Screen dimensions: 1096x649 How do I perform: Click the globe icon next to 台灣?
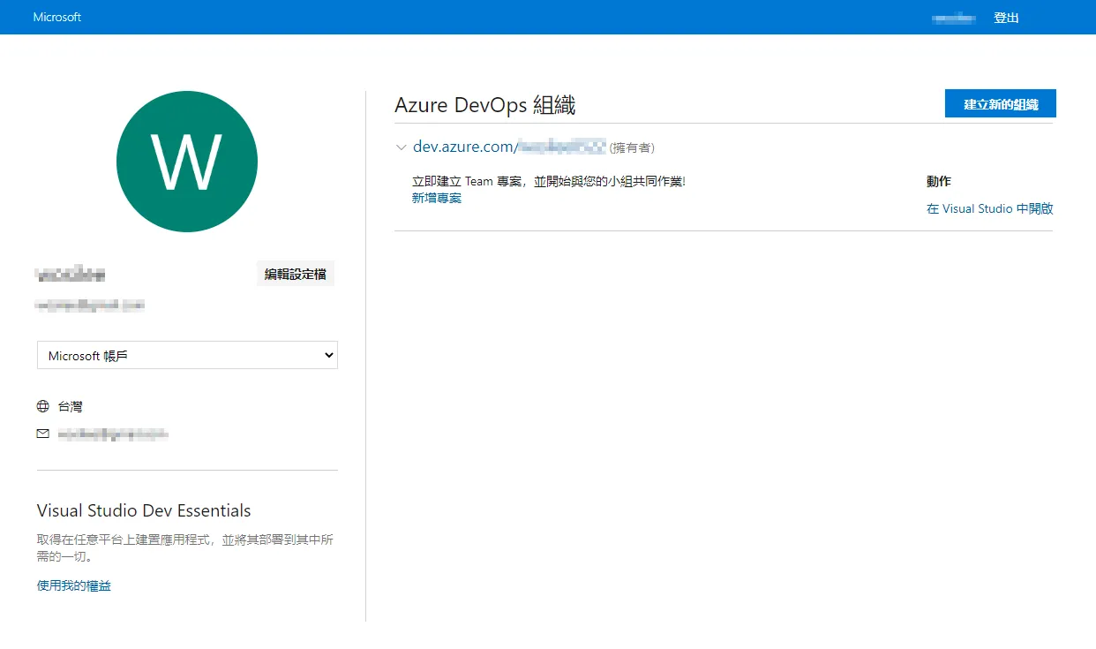pos(42,406)
